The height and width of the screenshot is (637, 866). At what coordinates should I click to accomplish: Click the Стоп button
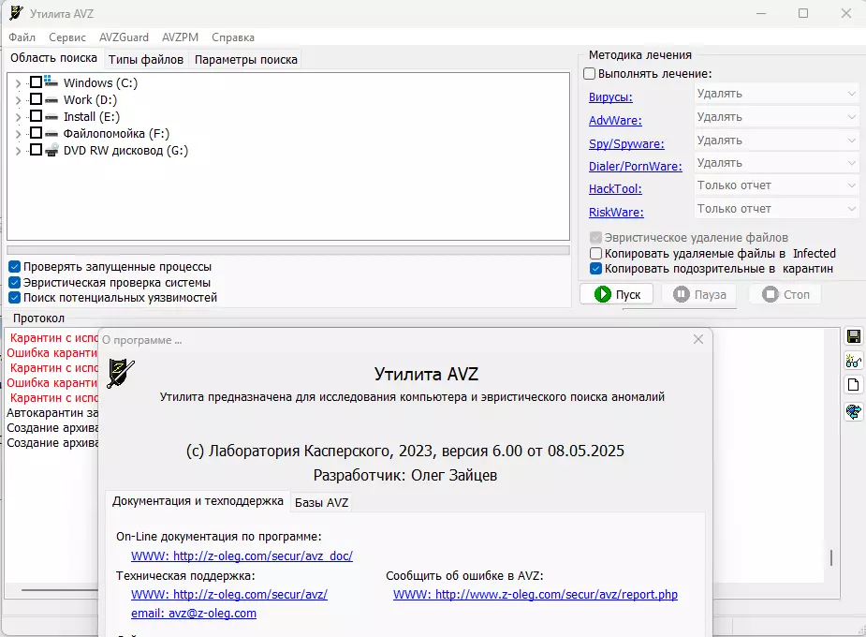click(785, 294)
